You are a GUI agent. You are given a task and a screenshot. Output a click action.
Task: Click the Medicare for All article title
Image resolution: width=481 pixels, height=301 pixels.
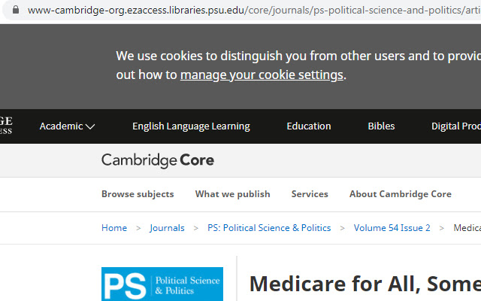click(365, 284)
